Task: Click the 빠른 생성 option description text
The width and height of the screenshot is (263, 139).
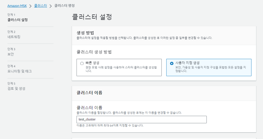Action: [x=121, y=69]
